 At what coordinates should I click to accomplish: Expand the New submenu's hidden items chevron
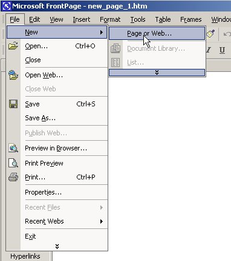pyautogui.click(x=157, y=72)
